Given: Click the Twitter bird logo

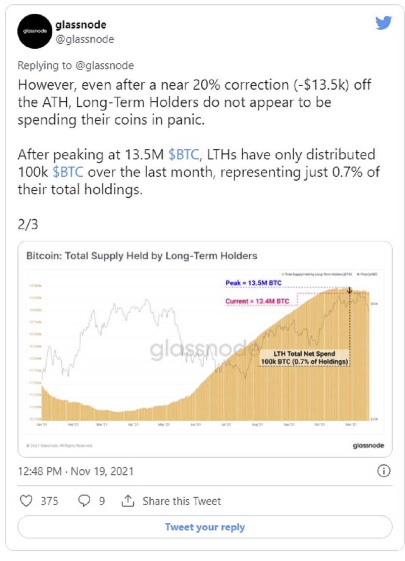Looking at the screenshot, I should pos(383,23).
